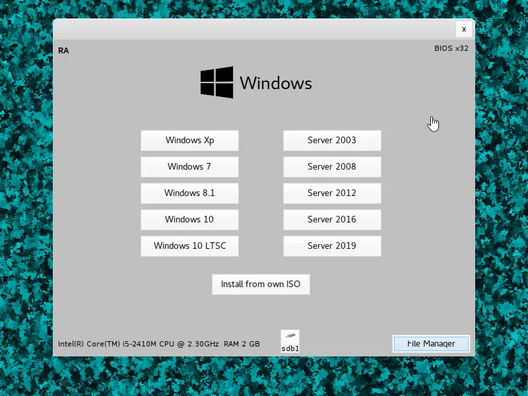Image resolution: width=528 pixels, height=396 pixels.
Task: Click the RAM 2 GB indicator
Action: (x=242, y=344)
